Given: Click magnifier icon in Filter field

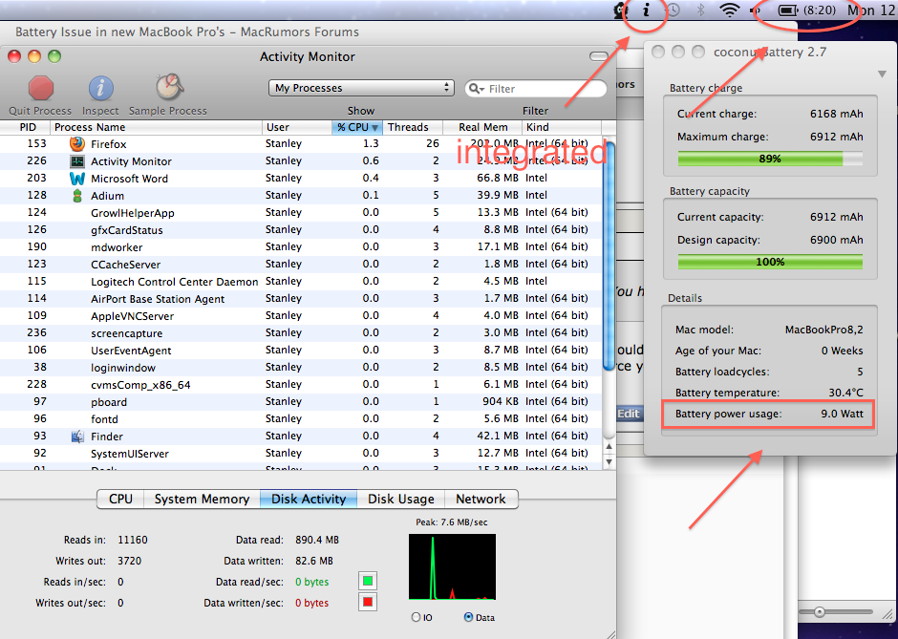Looking at the screenshot, I should click(x=476, y=89).
